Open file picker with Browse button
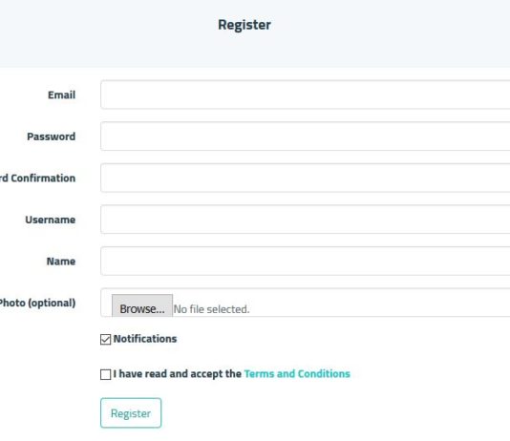 pos(142,305)
